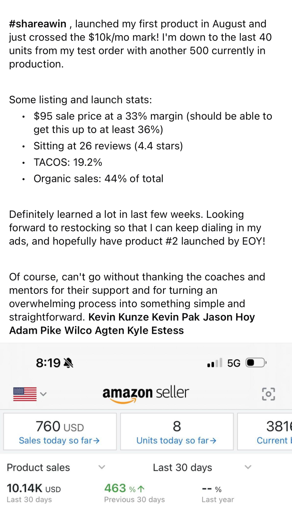Expand the marketplace chevron beside the flag
The image size is (292, 520).
pyautogui.click(x=44, y=394)
